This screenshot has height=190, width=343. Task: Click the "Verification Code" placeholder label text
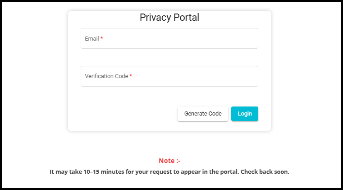(x=106, y=76)
